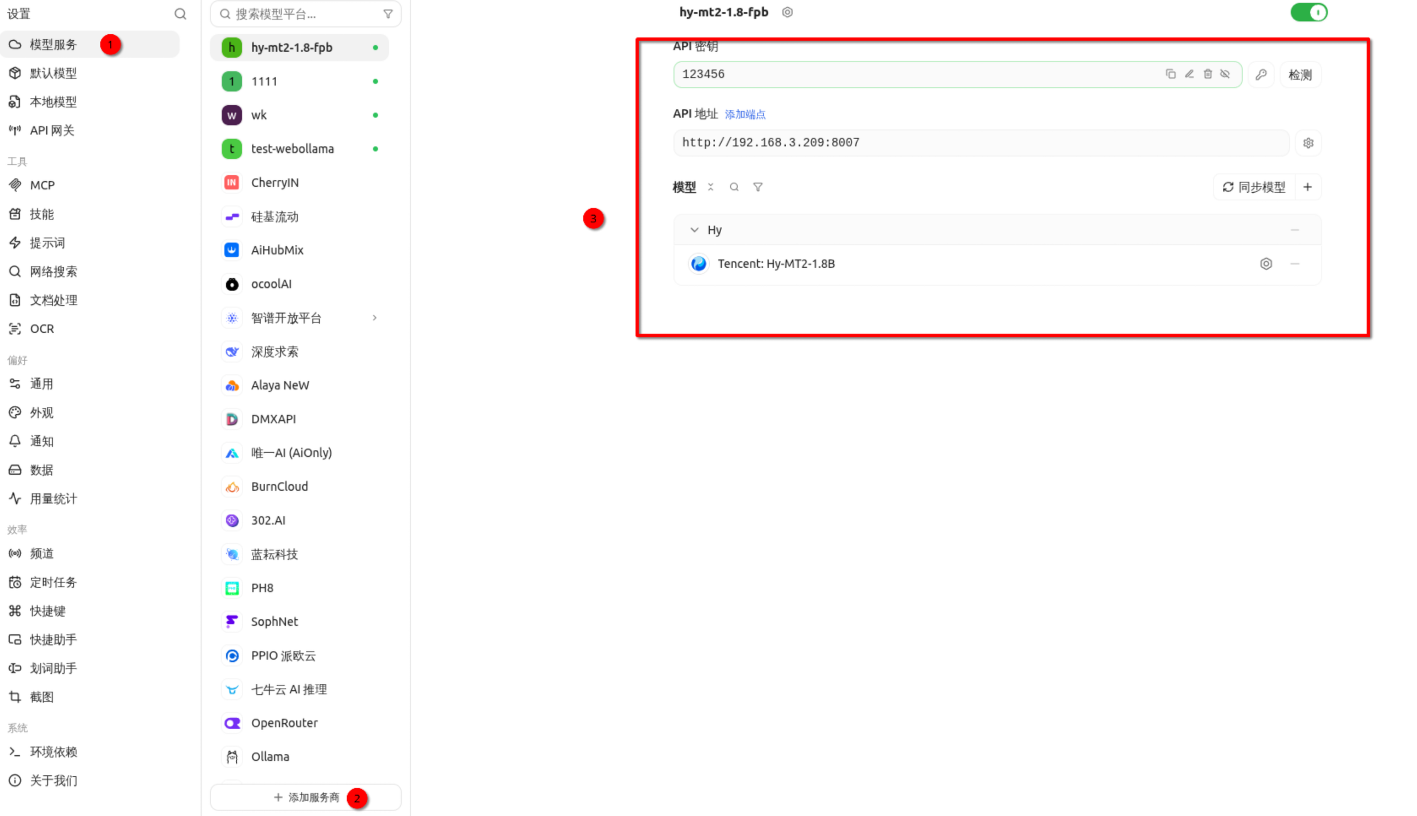Remove the Tencent: Hy-MT2-1.8B model

click(1294, 264)
